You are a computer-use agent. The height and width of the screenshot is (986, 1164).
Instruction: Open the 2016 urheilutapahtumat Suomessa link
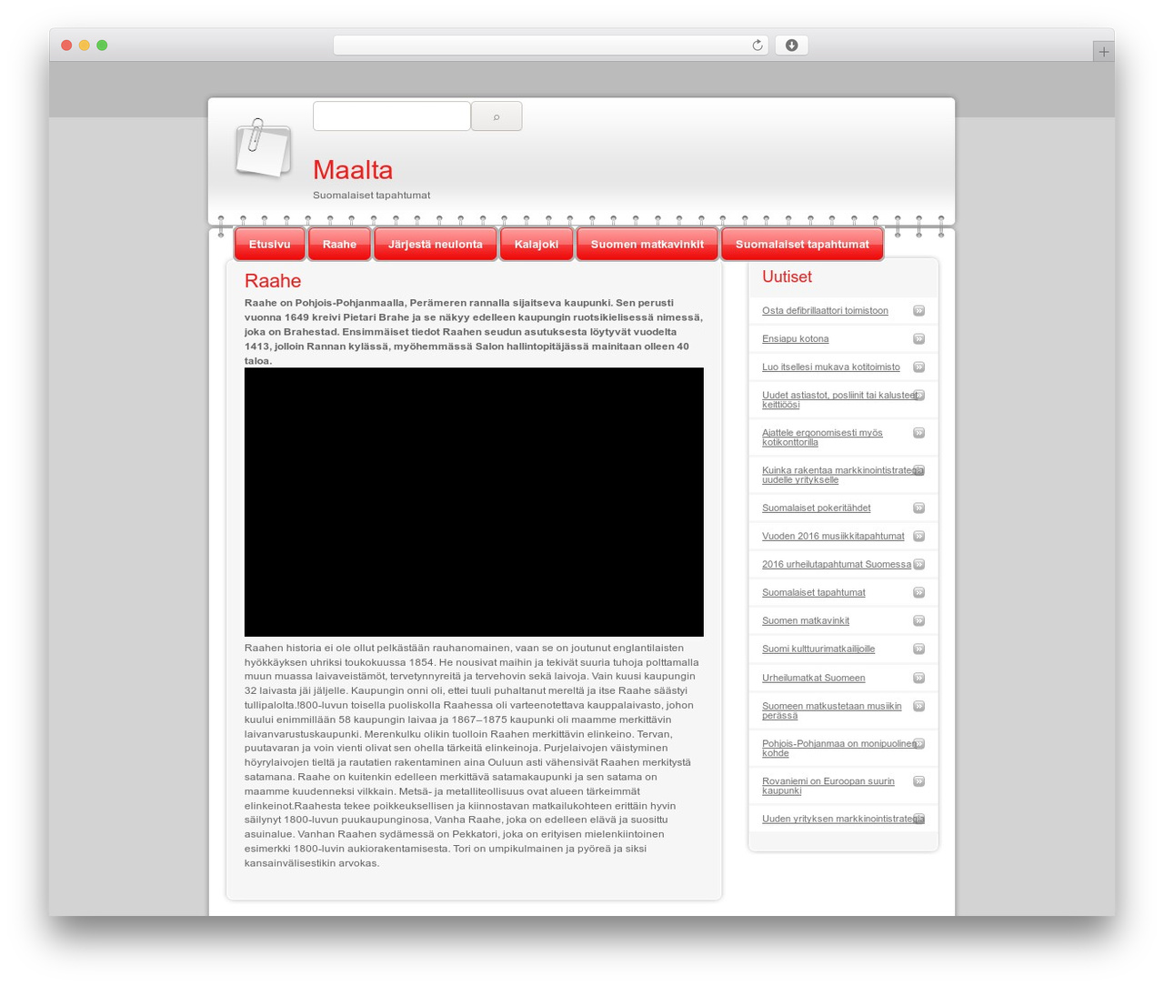pyautogui.click(x=837, y=564)
